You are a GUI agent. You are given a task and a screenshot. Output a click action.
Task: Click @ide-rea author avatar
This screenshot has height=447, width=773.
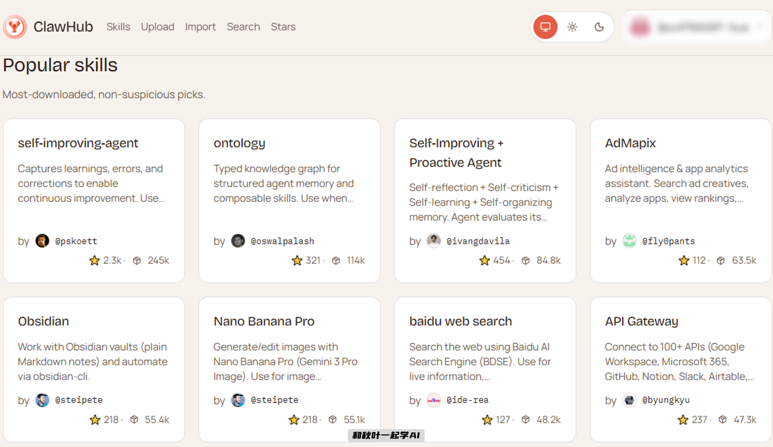[x=434, y=400]
